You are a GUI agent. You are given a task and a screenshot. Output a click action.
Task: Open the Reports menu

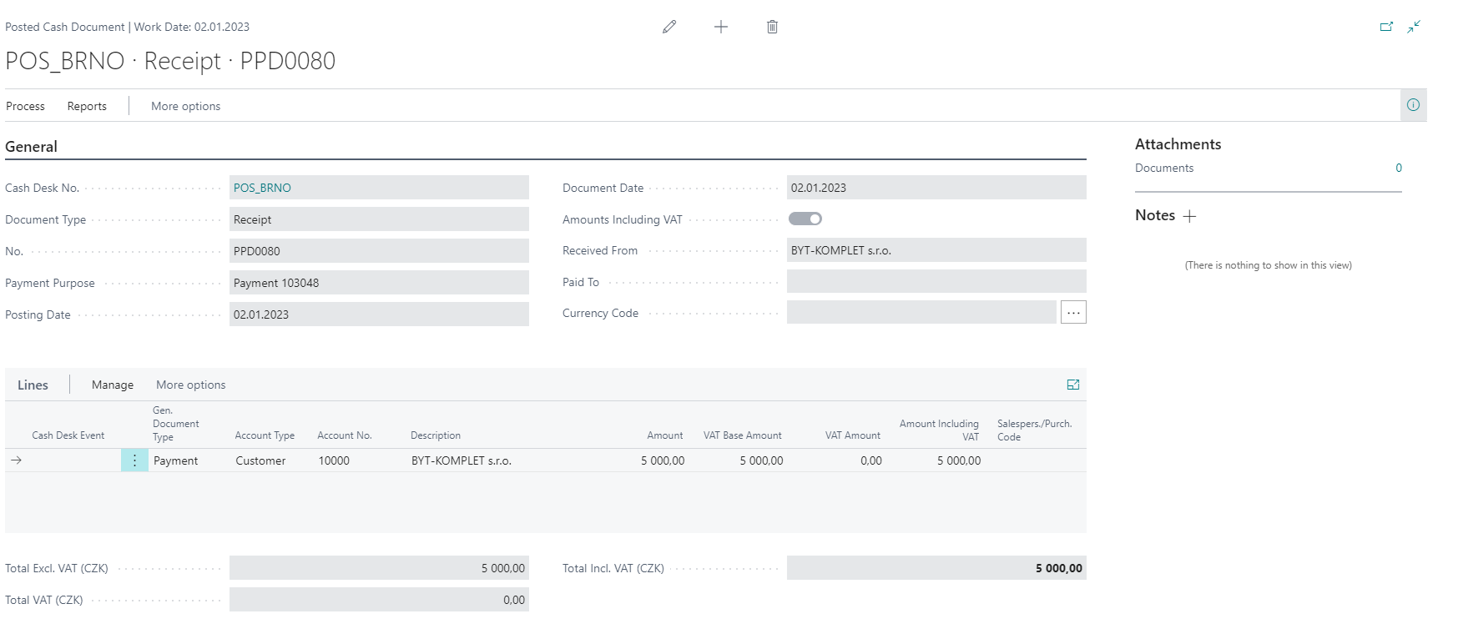pyautogui.click(x=87, y=106)
